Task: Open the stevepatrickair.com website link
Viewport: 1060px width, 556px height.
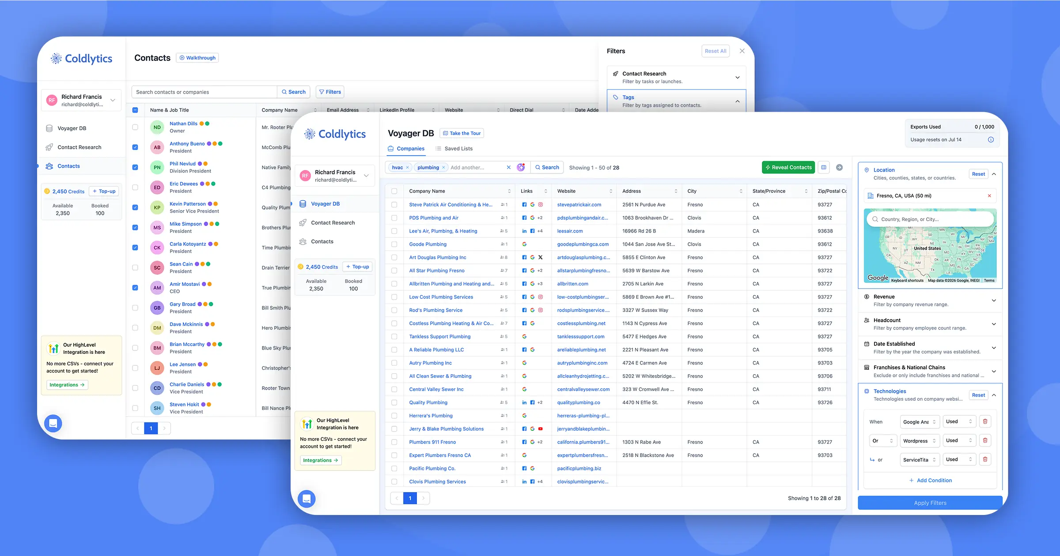Action: coord(579,205)
